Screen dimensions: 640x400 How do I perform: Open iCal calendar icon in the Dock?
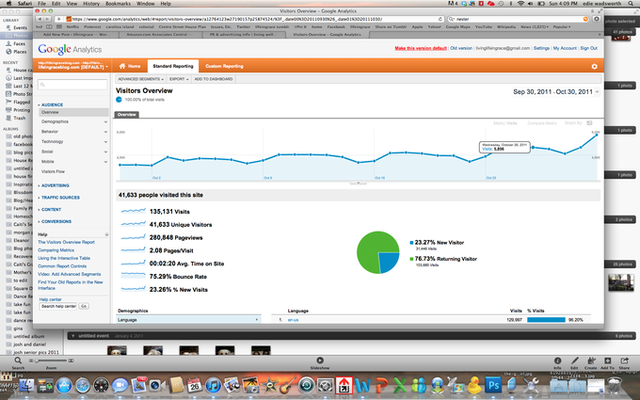click(x=194, y=385)
